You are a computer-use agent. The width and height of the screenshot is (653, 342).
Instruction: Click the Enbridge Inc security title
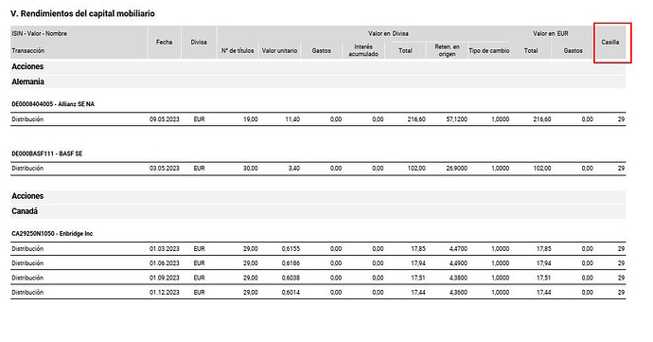pyautogui.click(x=52, y=234)
